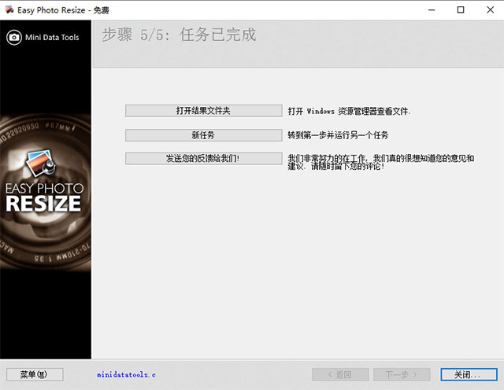Open the result folder with 打开结果文件夹

point(203,111)
